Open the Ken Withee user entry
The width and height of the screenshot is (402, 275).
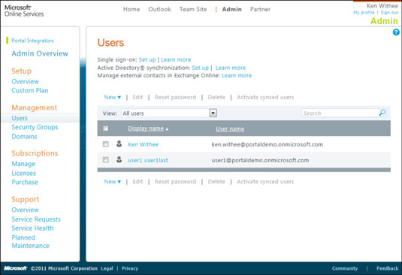(143, 144)
